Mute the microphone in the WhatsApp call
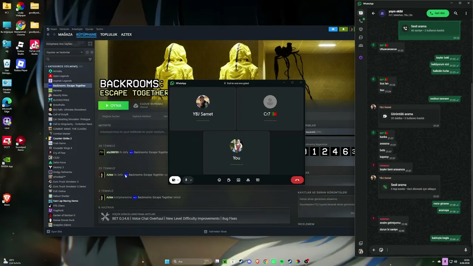473x266 pixels. coord(186,180)
